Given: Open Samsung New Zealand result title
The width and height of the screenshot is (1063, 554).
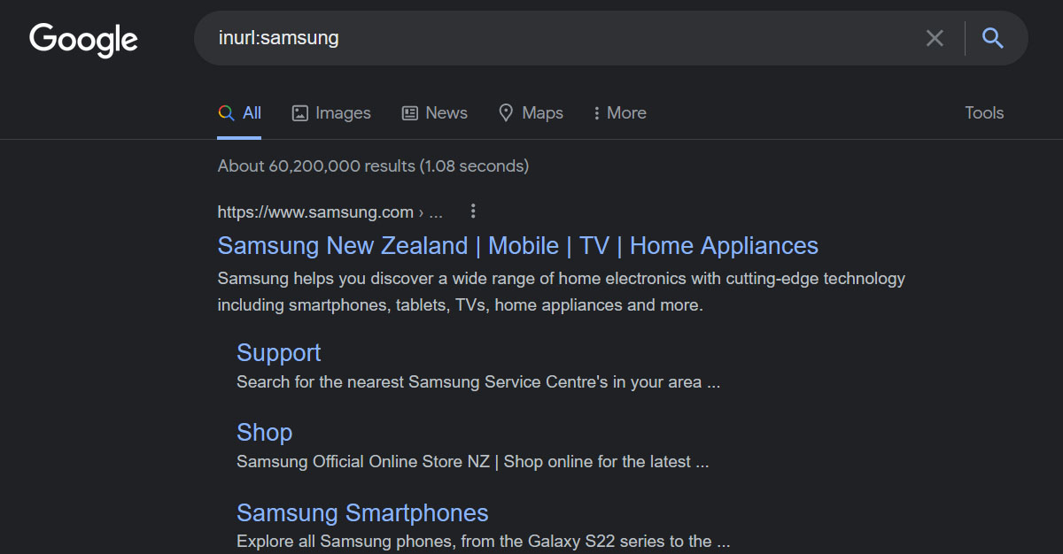Looking at the screenshot, I should (518, 245).
